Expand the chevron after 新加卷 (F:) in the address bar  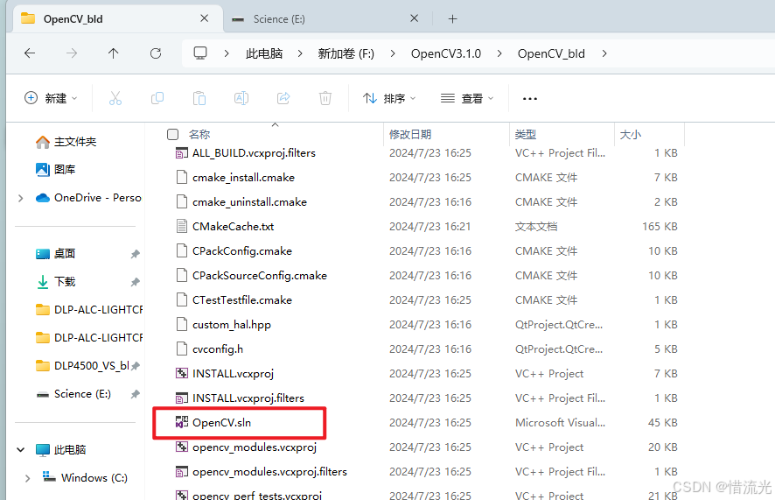pos(393,53)
